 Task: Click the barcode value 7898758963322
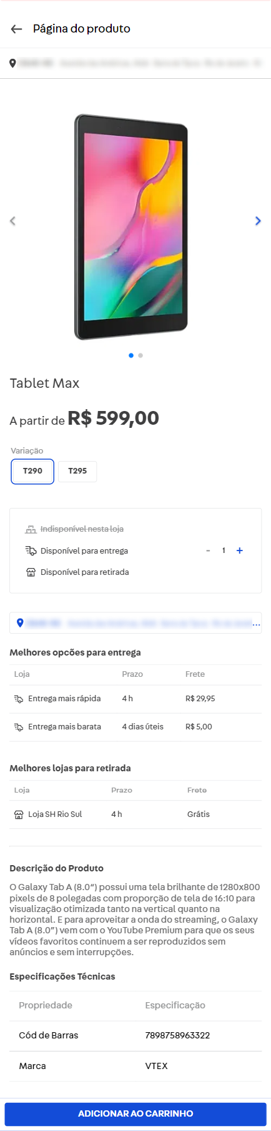click(177, 1035)
